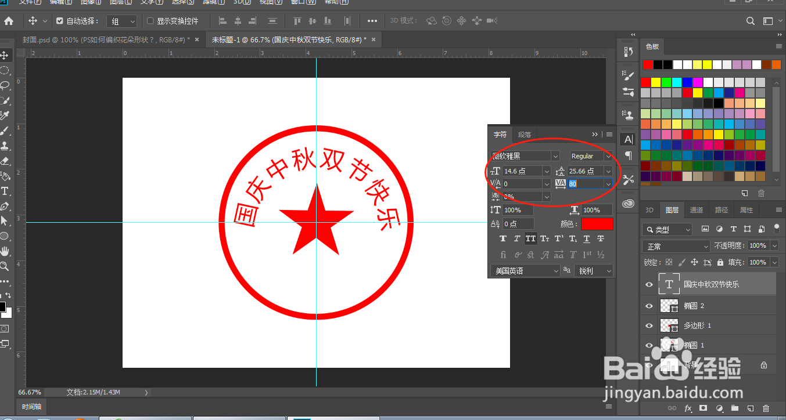Screen dimensions: 786x420
Task: Pick the red swatch in top swatches row
Action: pyautogui.click(x=648, y=64)
